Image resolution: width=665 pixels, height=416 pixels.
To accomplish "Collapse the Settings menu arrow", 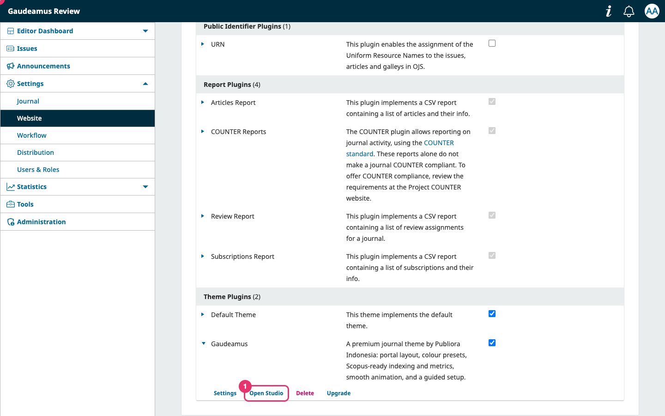I will pyautogui.click(x=145, y=84).
